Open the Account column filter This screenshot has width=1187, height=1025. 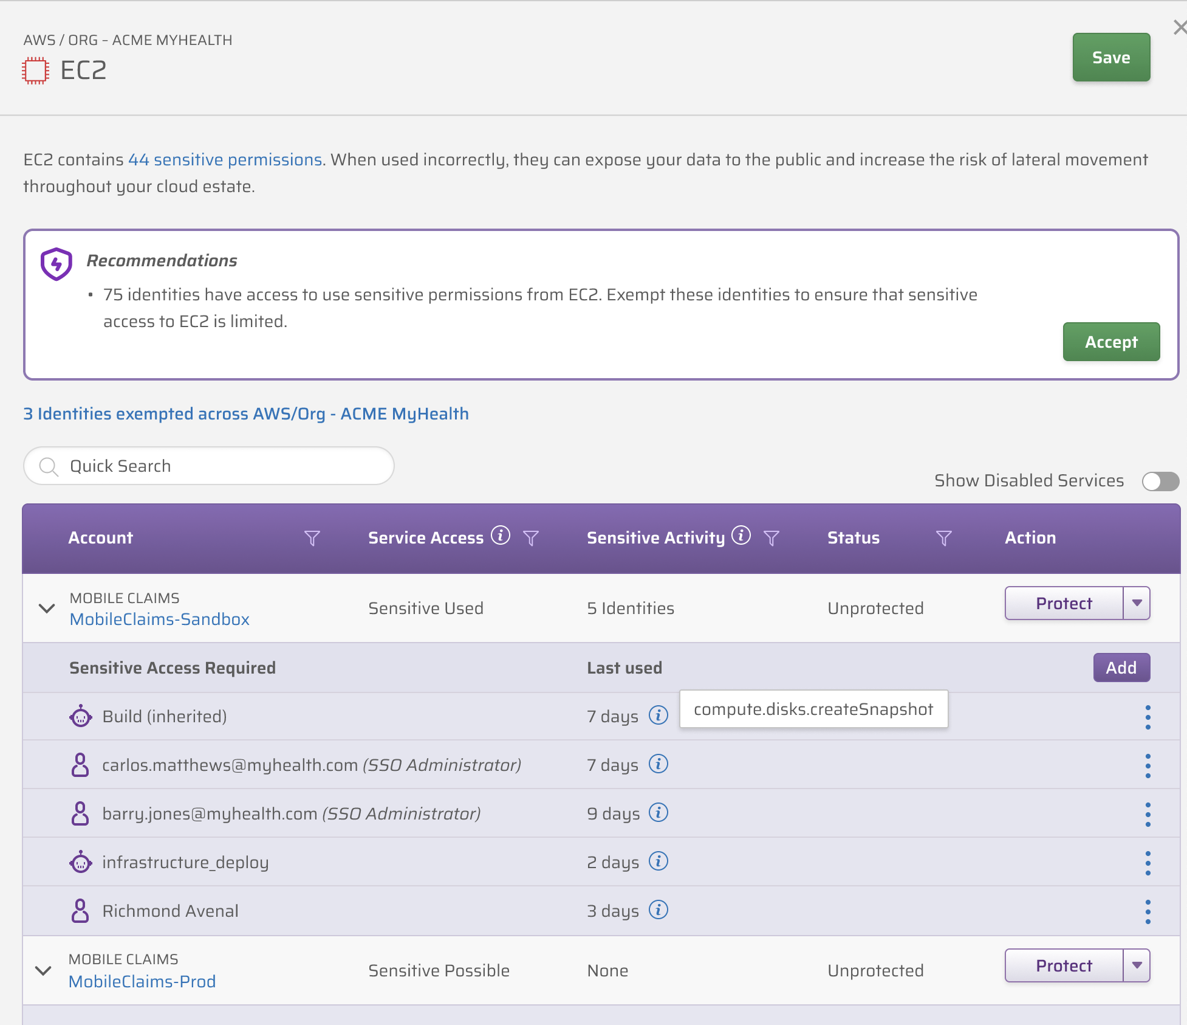click(x=312, y=538)
